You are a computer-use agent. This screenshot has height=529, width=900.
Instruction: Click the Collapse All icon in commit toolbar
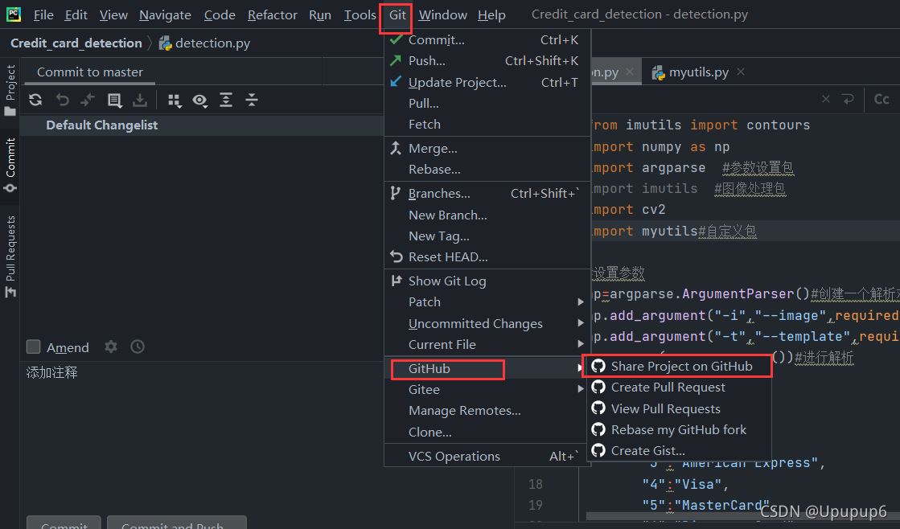[252, 100]
